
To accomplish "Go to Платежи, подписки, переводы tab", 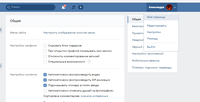I will [x=152, y=68].
